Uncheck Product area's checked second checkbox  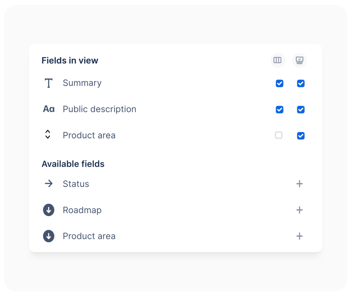[x=301, y=136]
